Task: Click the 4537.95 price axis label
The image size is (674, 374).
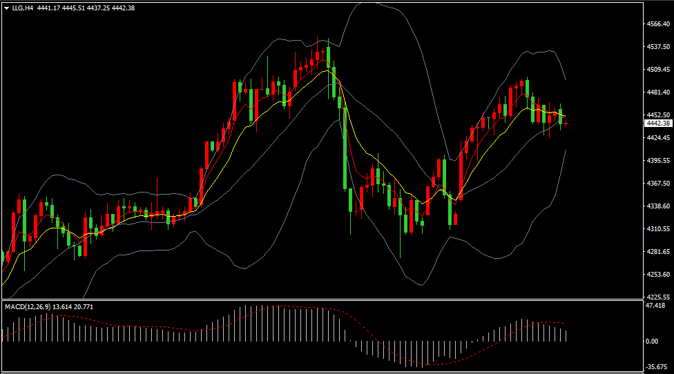Action: click(x=657, y=47)
